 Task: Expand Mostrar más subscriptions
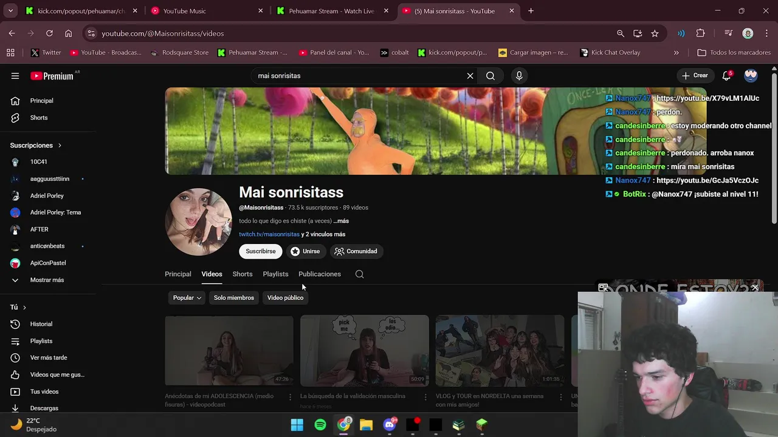47,280
